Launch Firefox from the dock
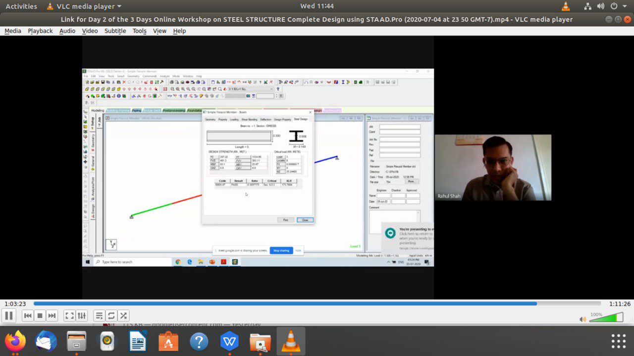Image resolution: width=634 pixels, height=356 pixels. [15, 341]
